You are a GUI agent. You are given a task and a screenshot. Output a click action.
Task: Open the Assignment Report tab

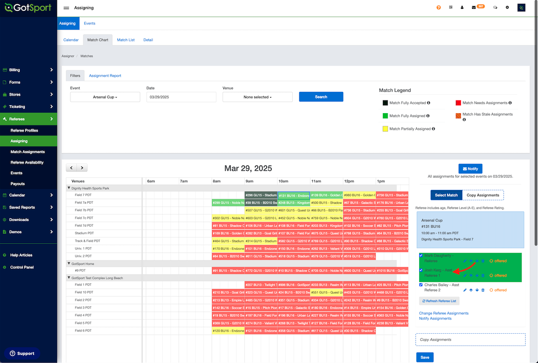coord(105,75)
